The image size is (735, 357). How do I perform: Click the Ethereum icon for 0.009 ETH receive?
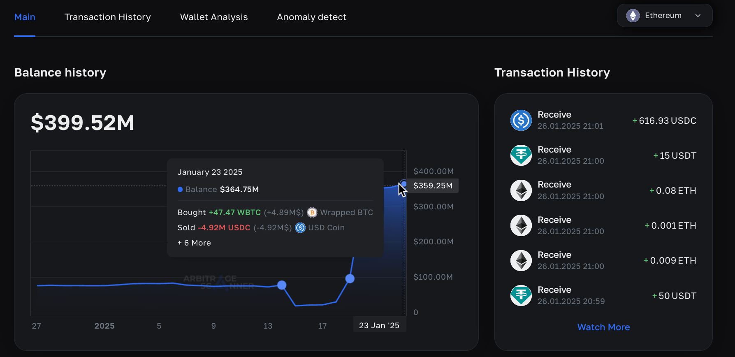pos(521,260)
